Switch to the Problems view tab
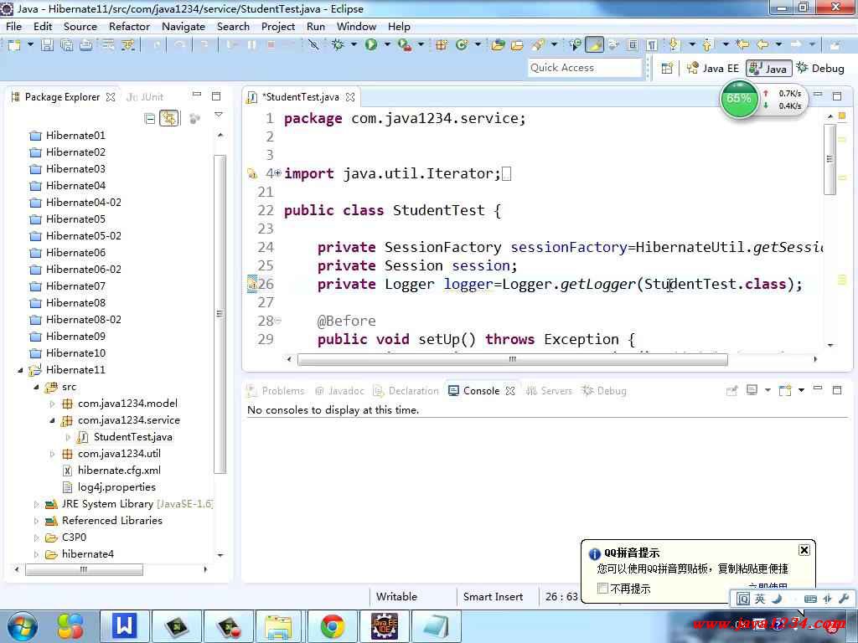 coord(277,391)
